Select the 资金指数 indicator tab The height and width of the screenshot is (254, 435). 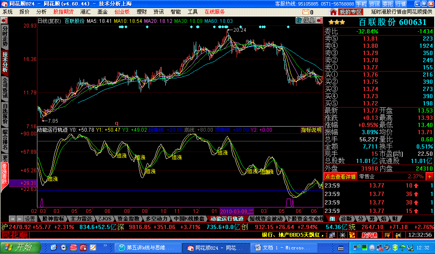tap(128, 219)
